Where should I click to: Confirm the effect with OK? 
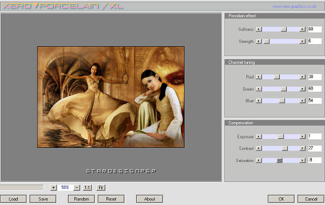(x=281, y=199)
